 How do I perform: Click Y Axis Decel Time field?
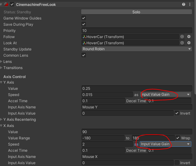(169, 101)
